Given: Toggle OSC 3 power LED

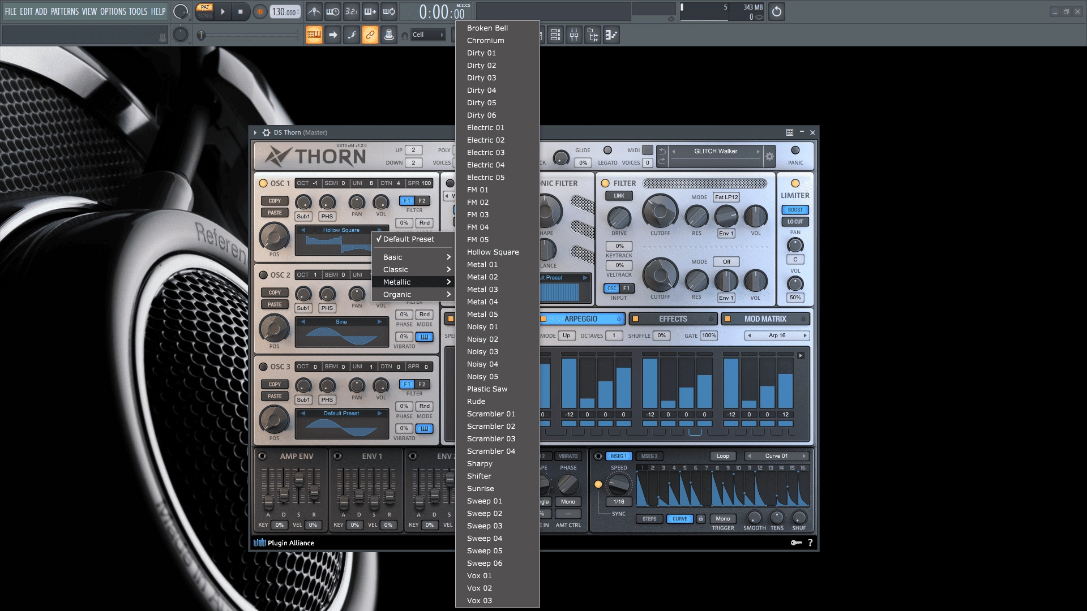Looking at the screenshot, I should [x=263, y=367].
